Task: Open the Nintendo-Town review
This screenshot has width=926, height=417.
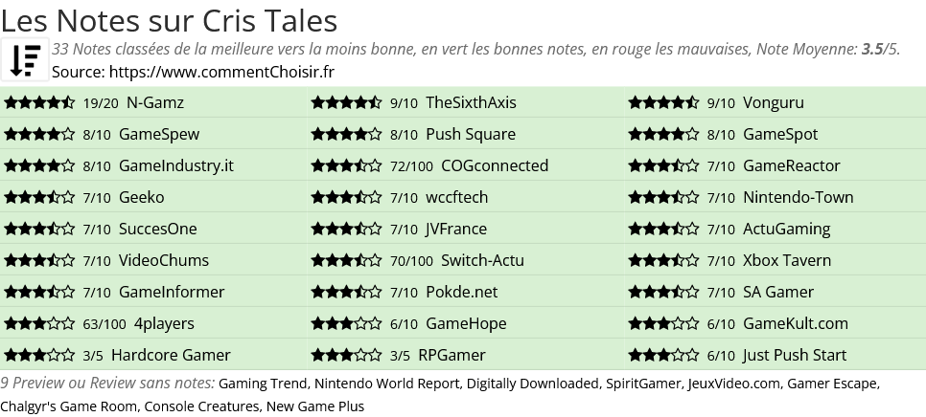Action: [798, 198]
